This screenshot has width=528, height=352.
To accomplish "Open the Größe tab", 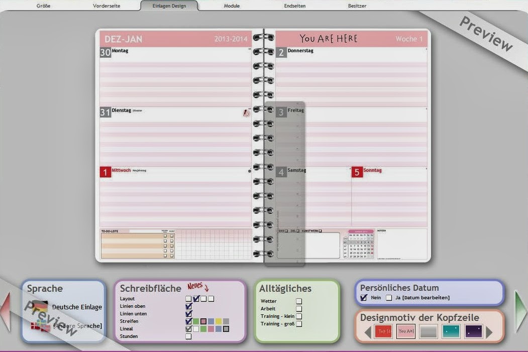I will pyautogui.click(x=43, y=6).
